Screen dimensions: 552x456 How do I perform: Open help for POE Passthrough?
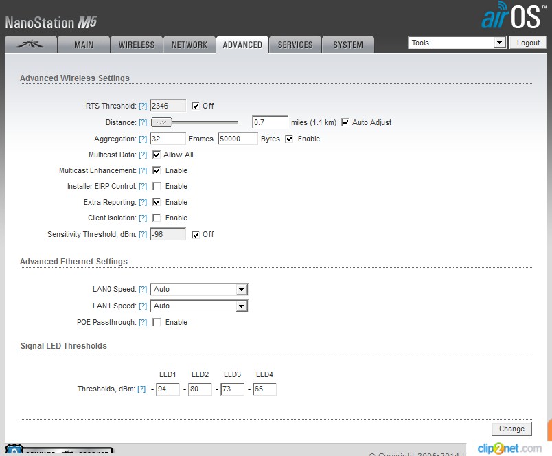[x=143, y=323]
